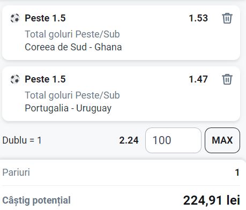The width and height of the screenshot is (246, 210).
Task: Focus the stake input showing 100
Action: tap(173, 140)
